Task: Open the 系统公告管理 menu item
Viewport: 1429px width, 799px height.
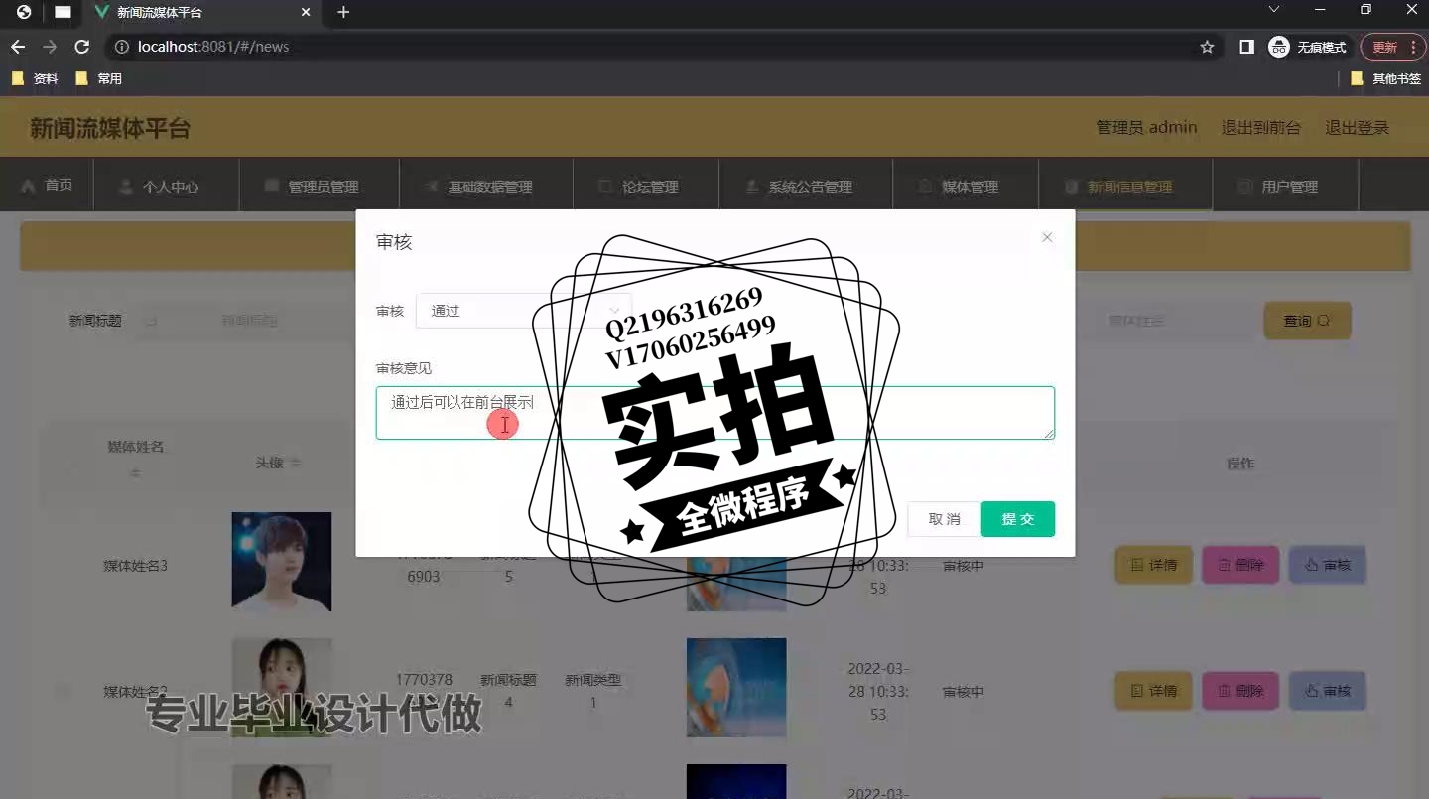Action: tap(806, 186)
